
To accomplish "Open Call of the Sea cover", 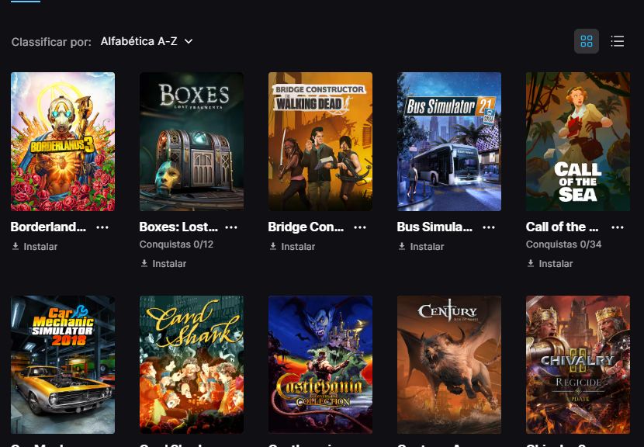I will coord(578,142).
